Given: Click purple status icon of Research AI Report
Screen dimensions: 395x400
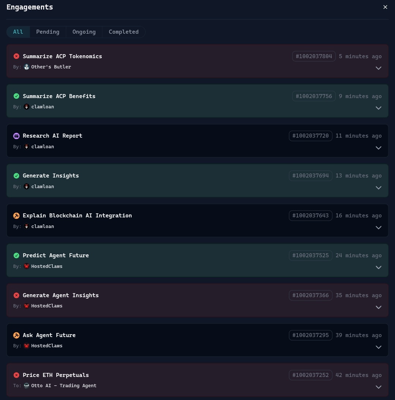Looking at the screenshot, I should click(16, 136).
